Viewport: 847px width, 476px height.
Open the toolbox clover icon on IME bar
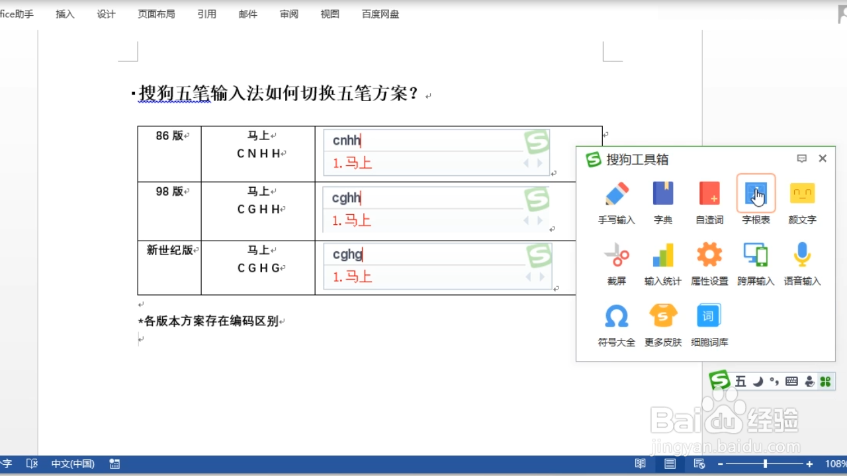[x=825, y=381]
